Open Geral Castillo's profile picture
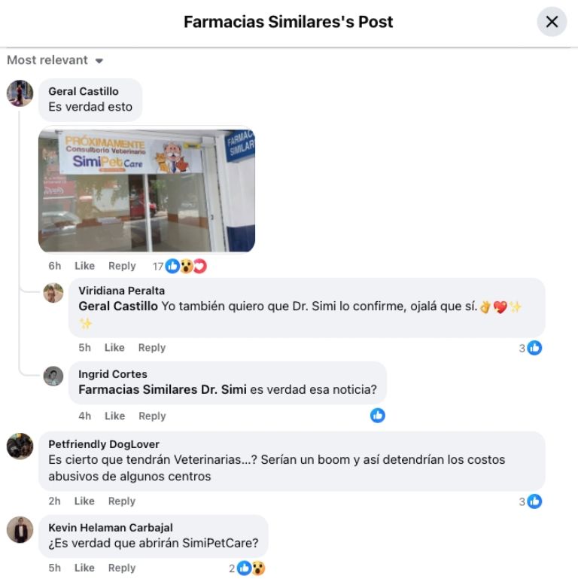This screenshot has height=579, width=578. 20,93
